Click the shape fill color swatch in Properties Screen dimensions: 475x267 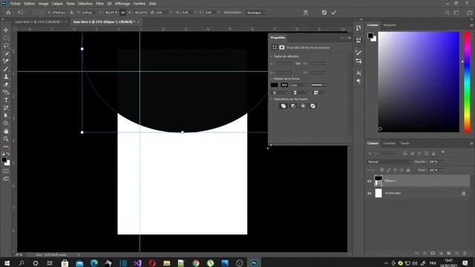(x=274, y=85)
